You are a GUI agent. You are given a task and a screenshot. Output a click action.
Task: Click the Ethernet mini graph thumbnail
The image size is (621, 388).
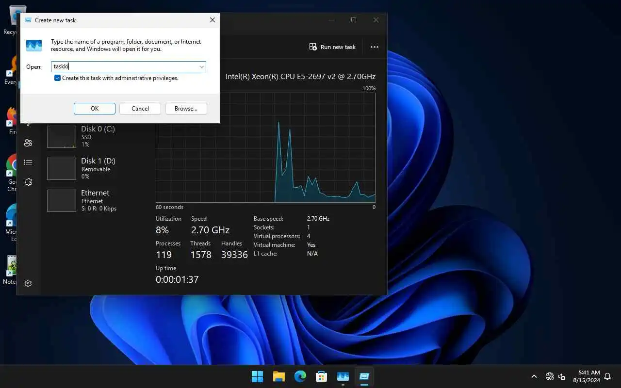(x=62, y=201)
